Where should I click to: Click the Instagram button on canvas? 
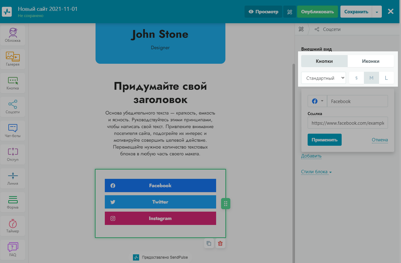click(x=160, y=218)
